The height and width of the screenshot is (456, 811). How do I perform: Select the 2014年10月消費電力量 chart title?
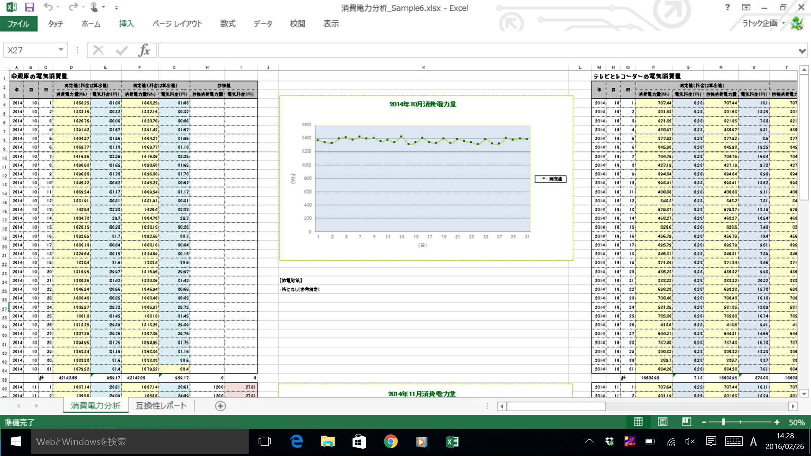pyautogui.click(x=423, y=104)
